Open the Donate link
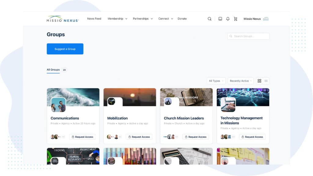The width and height of the screenshot is (313, 176). [x=182, y=19]
